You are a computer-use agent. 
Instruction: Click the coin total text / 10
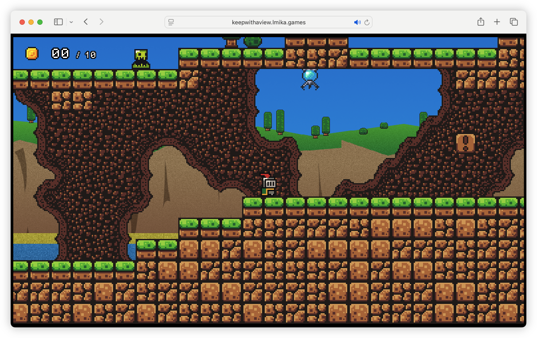pyautogui.click(x=86, y=55)
